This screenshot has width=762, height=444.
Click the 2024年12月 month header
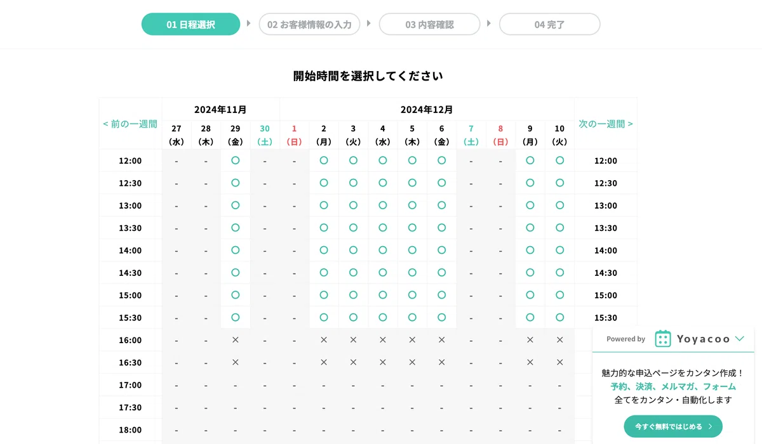(427, 110)
